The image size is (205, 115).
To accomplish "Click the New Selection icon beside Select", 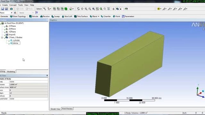I will tap(45, 9).
